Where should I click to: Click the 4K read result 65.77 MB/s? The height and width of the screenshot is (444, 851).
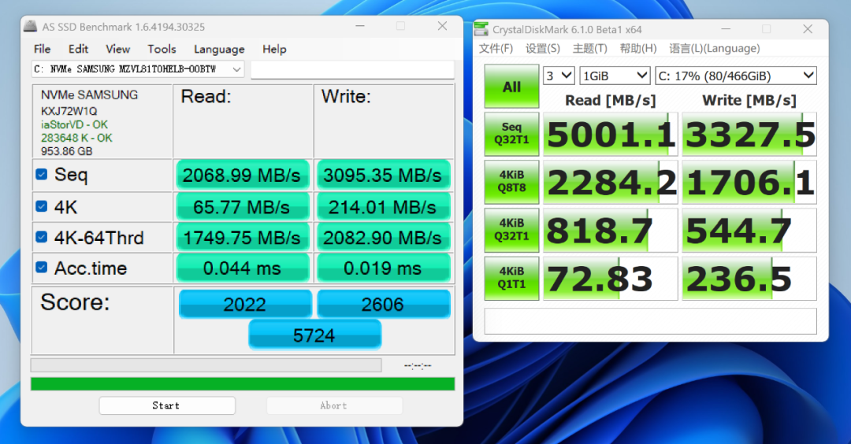242,206
